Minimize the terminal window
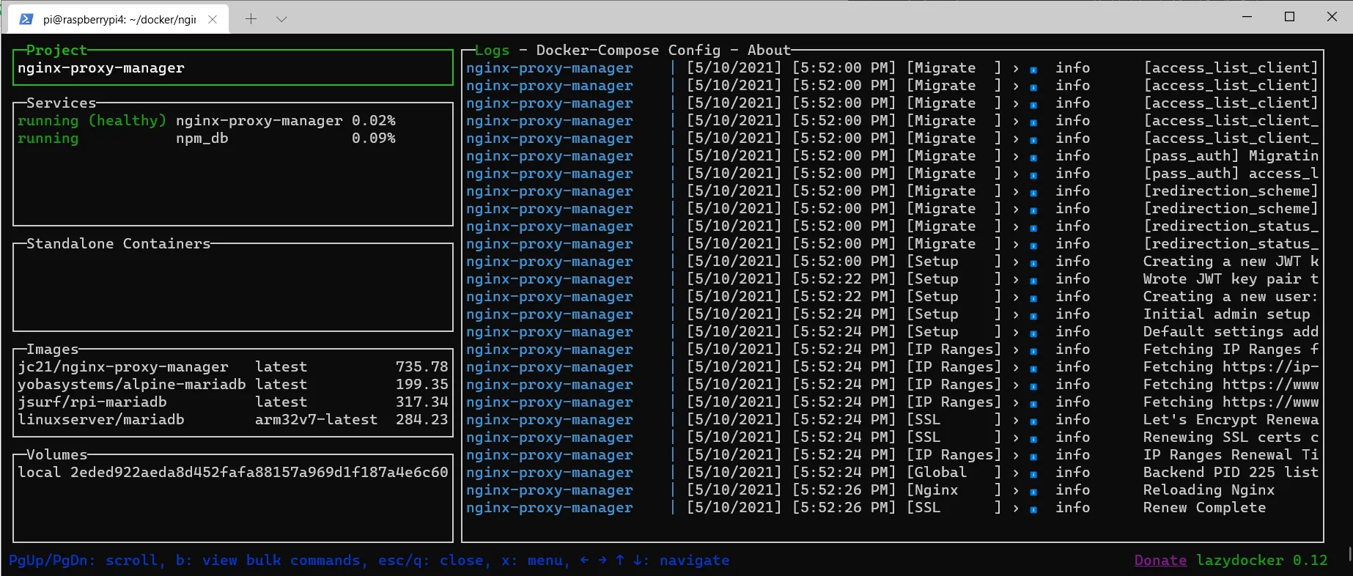Viewport: 1353px width, 576px height. pyautogui.click(x=1247, y=17)
